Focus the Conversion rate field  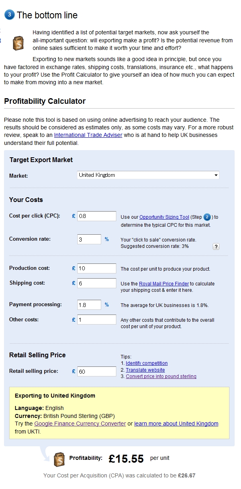point(89,239)
